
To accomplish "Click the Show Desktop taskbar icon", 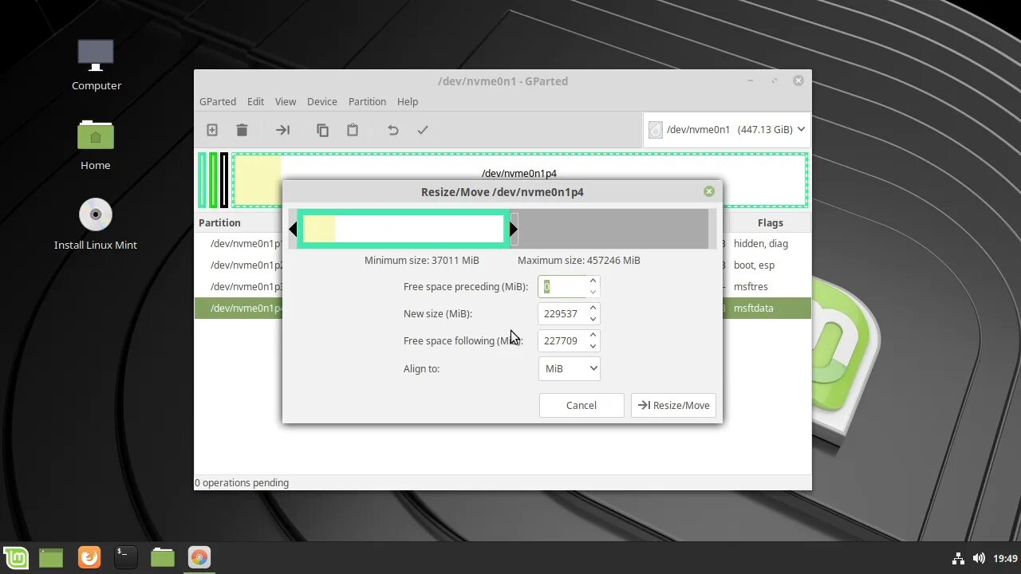I will 51,557.
